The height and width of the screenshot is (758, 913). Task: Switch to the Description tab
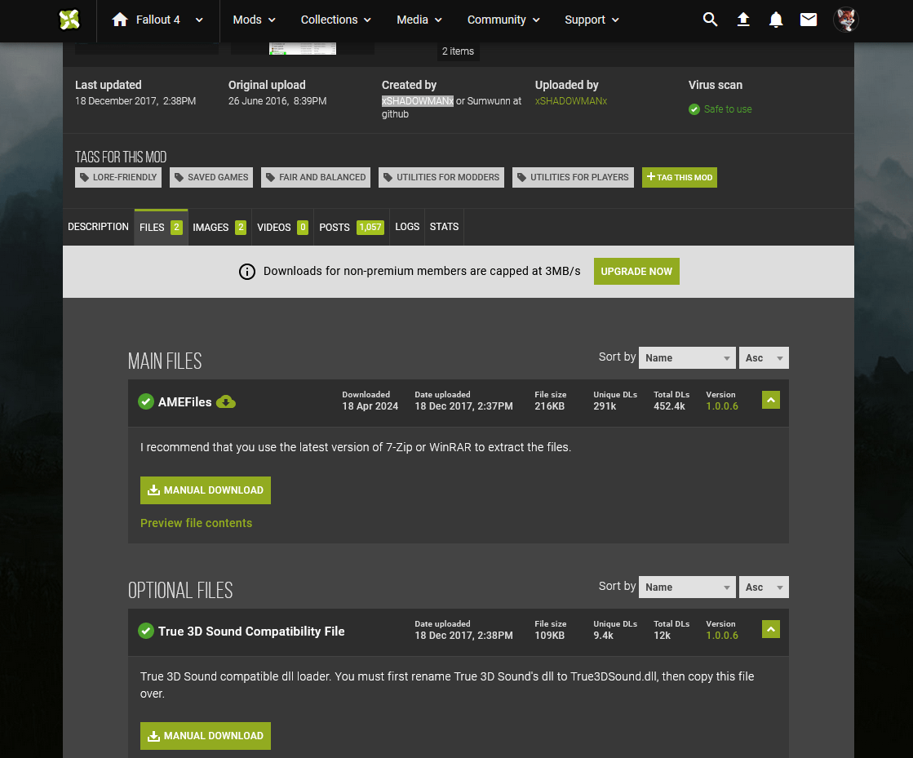[98, 227]
